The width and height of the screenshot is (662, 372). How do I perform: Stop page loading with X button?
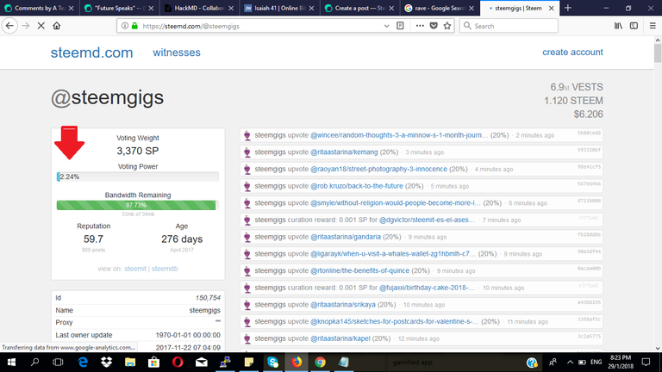tap(41, 26)
